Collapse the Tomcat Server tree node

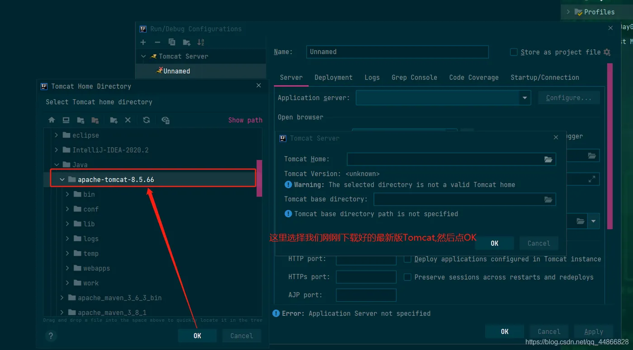143,56
